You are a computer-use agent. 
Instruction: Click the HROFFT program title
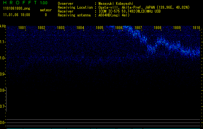coord(20,3)
